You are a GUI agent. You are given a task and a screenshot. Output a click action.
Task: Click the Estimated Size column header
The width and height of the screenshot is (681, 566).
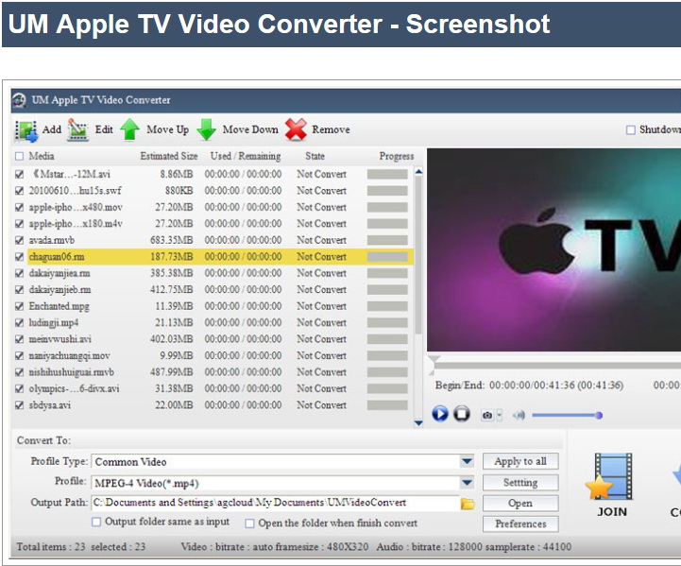click(x=169, y=156)
